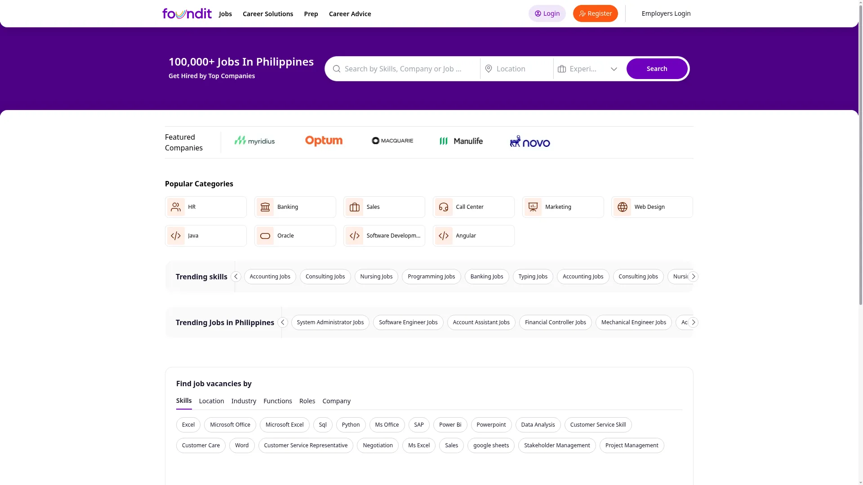Show next Trending skills with right arrow
This screenshot has width=863, height=485.
(694, 277)
